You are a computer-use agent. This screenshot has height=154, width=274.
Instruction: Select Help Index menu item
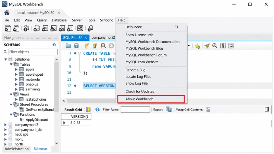coord(151,27)
